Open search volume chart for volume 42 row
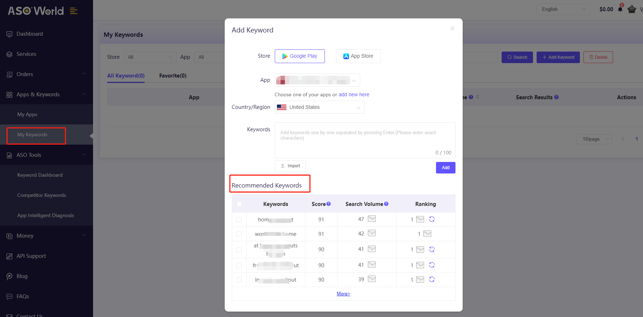The image size is (643, 317). pos(372,233)
